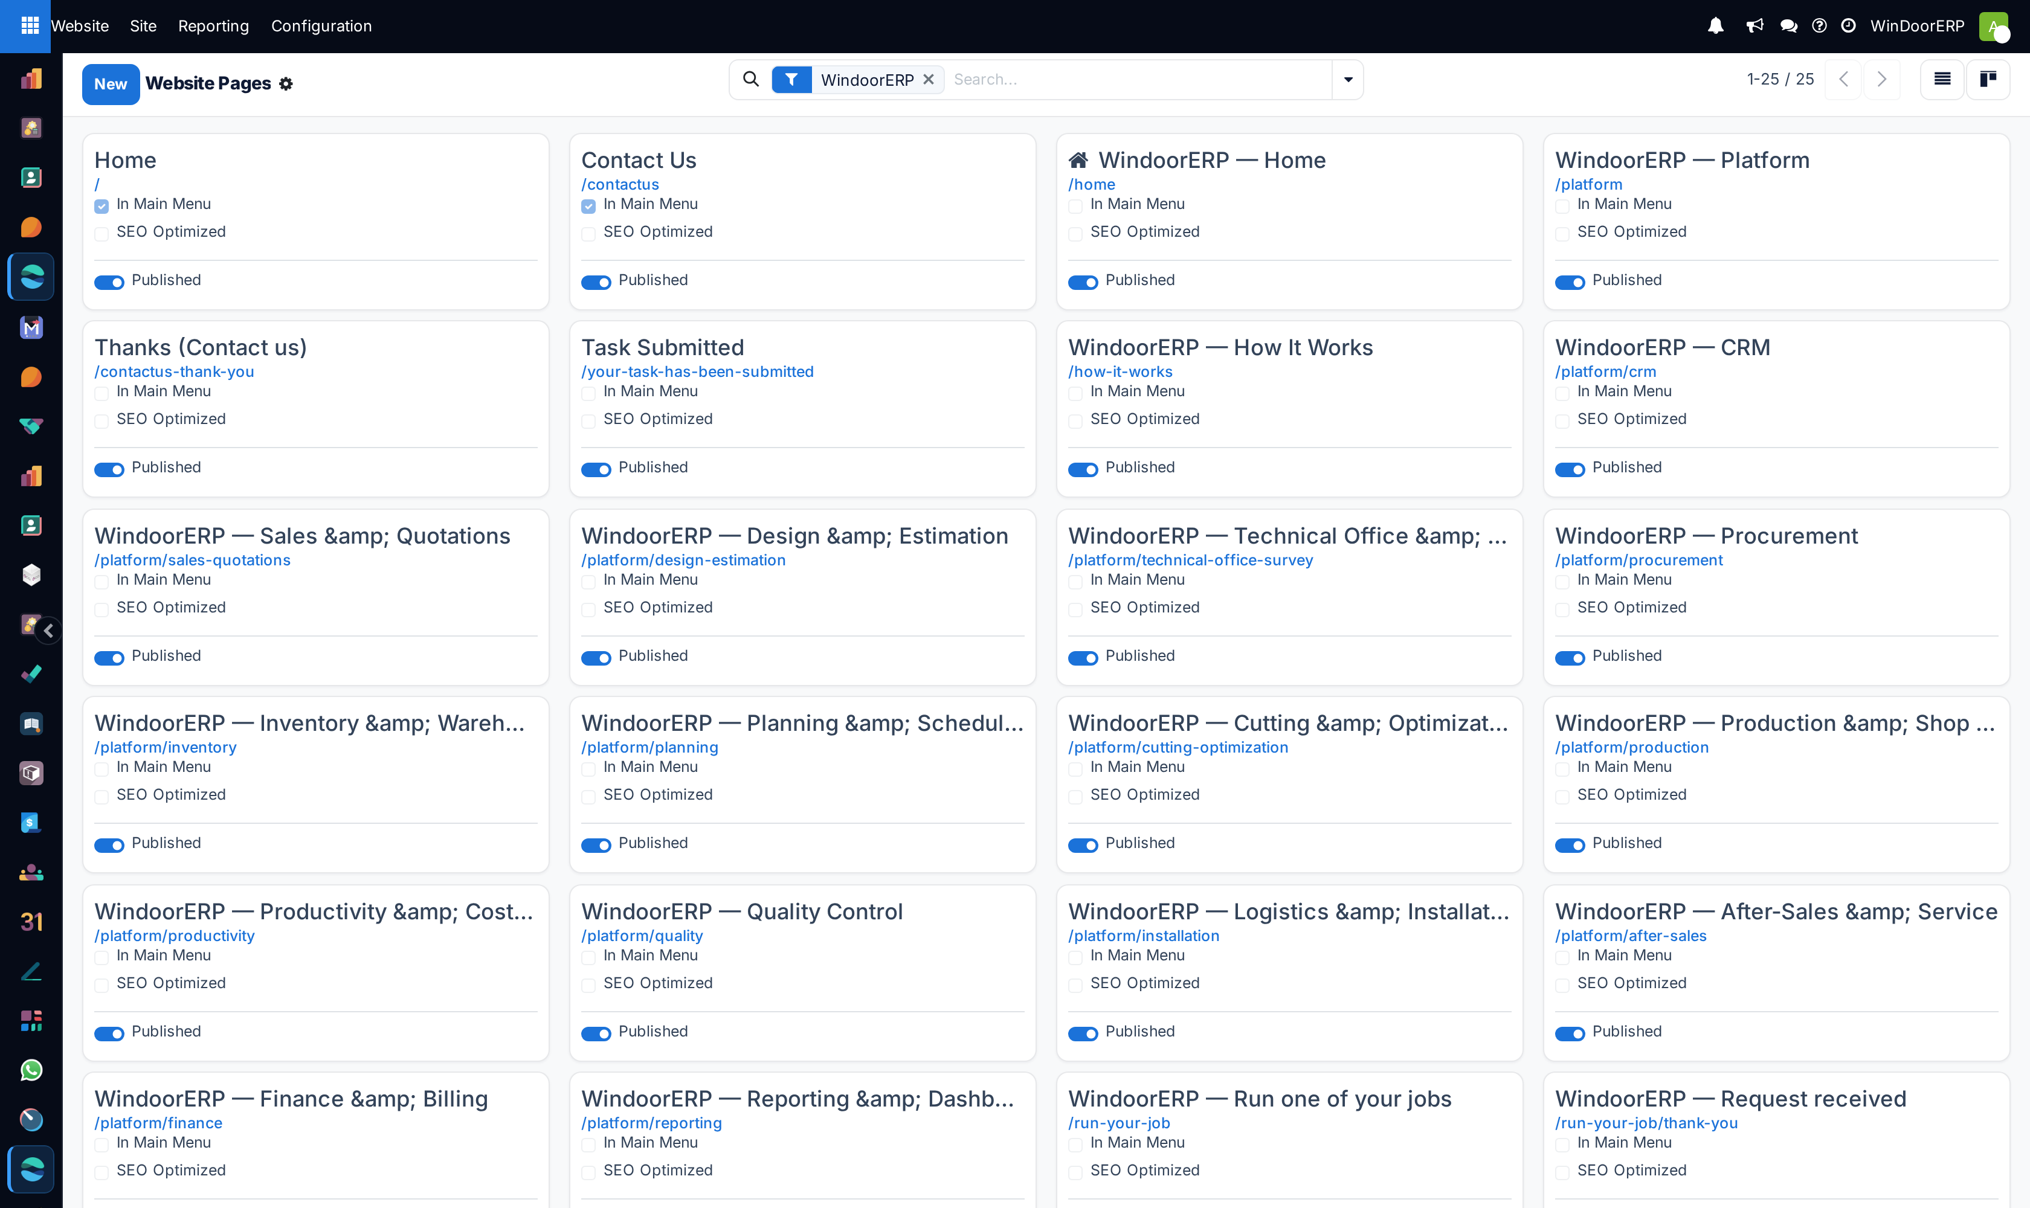Remove the WindoorERP filter facet
Viewport: 2030px width, 1208px height.
pyautogui.click(x=928, y=80)
